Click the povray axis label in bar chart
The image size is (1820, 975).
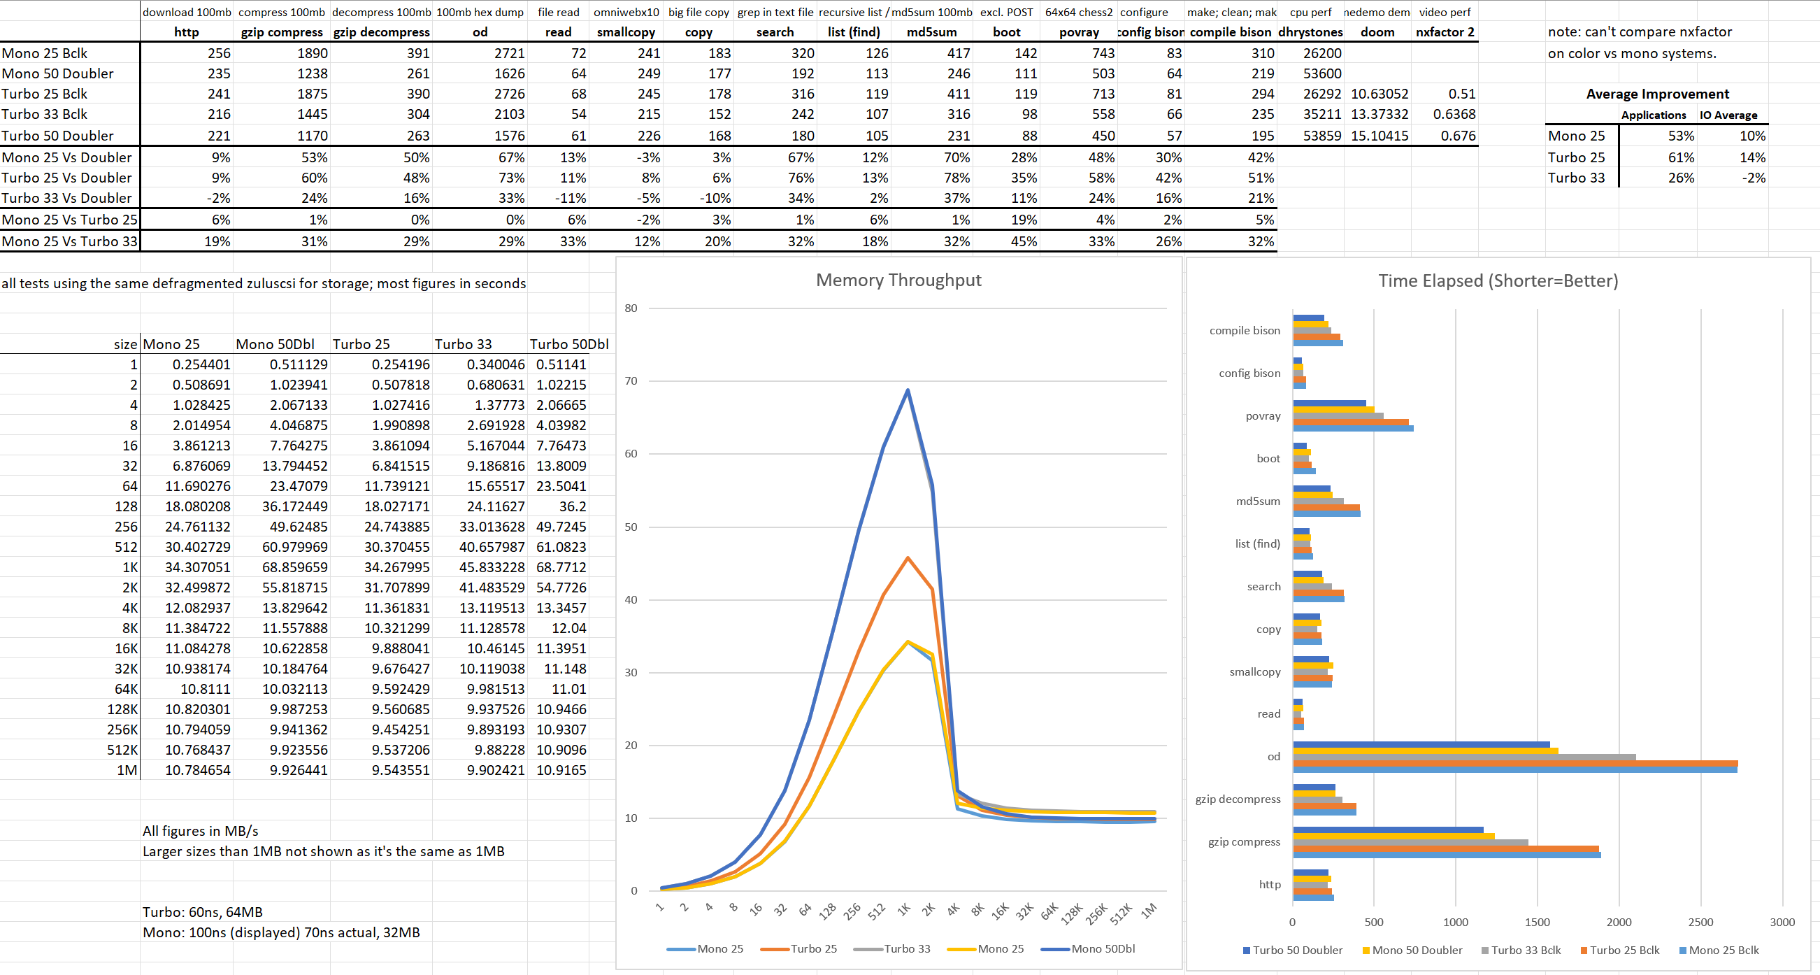pyautogui.click(x=1263, y=416)
